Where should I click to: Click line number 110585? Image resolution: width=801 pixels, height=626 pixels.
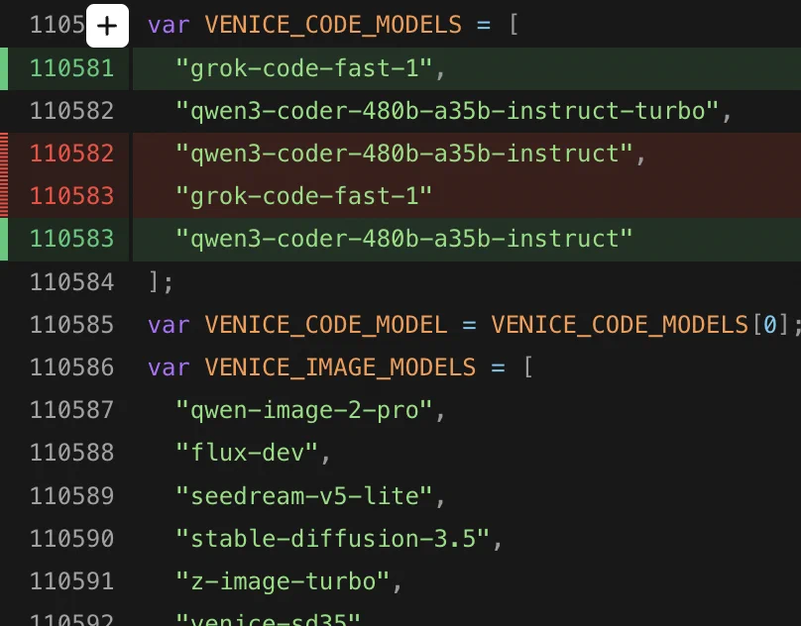[71, 325]
